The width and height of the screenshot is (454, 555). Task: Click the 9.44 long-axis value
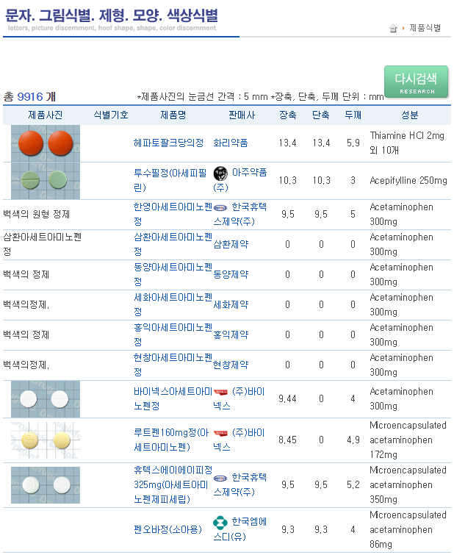(x=288, y=399)
